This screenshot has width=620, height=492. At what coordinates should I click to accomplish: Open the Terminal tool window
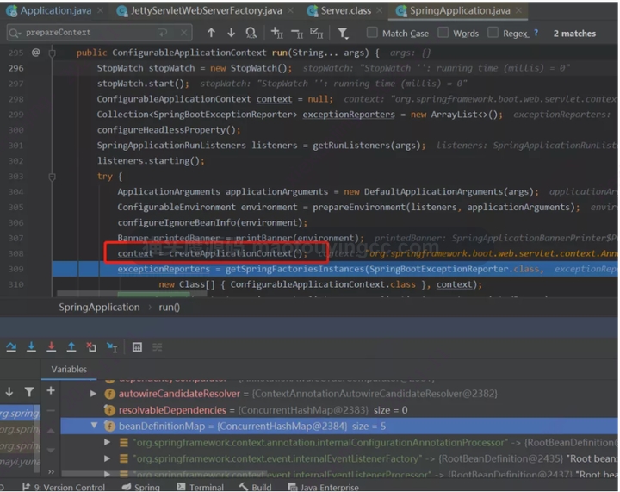pyautogui.click(x=200, y=487)
